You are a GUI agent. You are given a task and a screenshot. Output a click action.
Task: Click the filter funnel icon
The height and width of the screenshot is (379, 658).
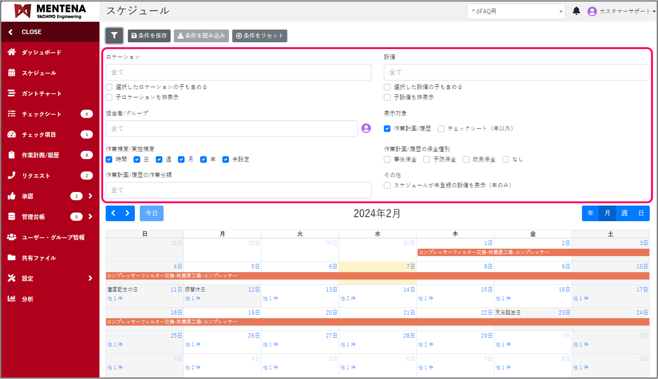[114, 36]
